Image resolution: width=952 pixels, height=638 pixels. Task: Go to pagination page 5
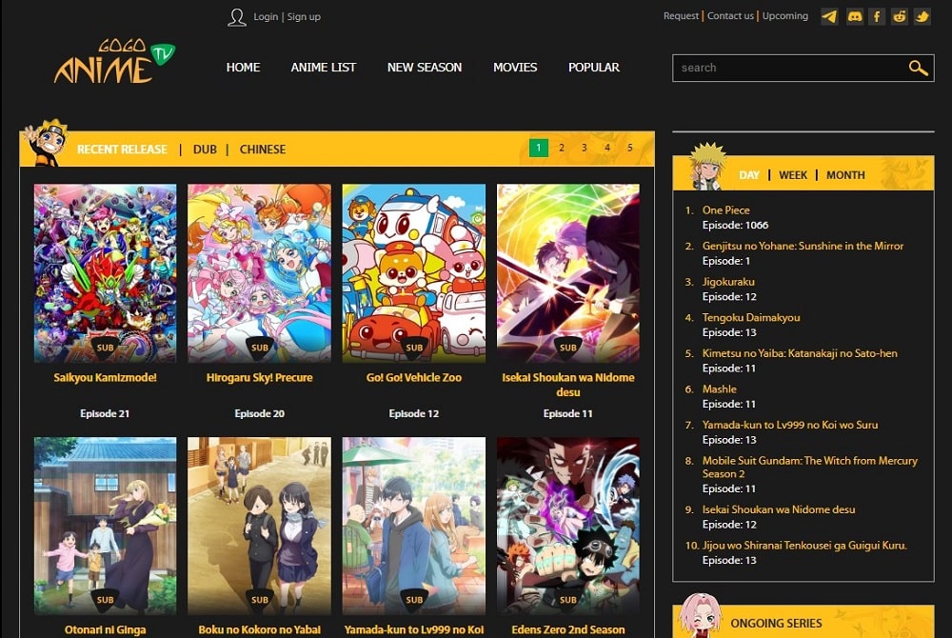tap(630, 148)
